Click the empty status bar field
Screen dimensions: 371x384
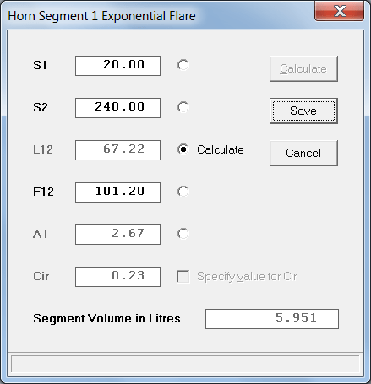pyautogui.click(x=185, y=365)
